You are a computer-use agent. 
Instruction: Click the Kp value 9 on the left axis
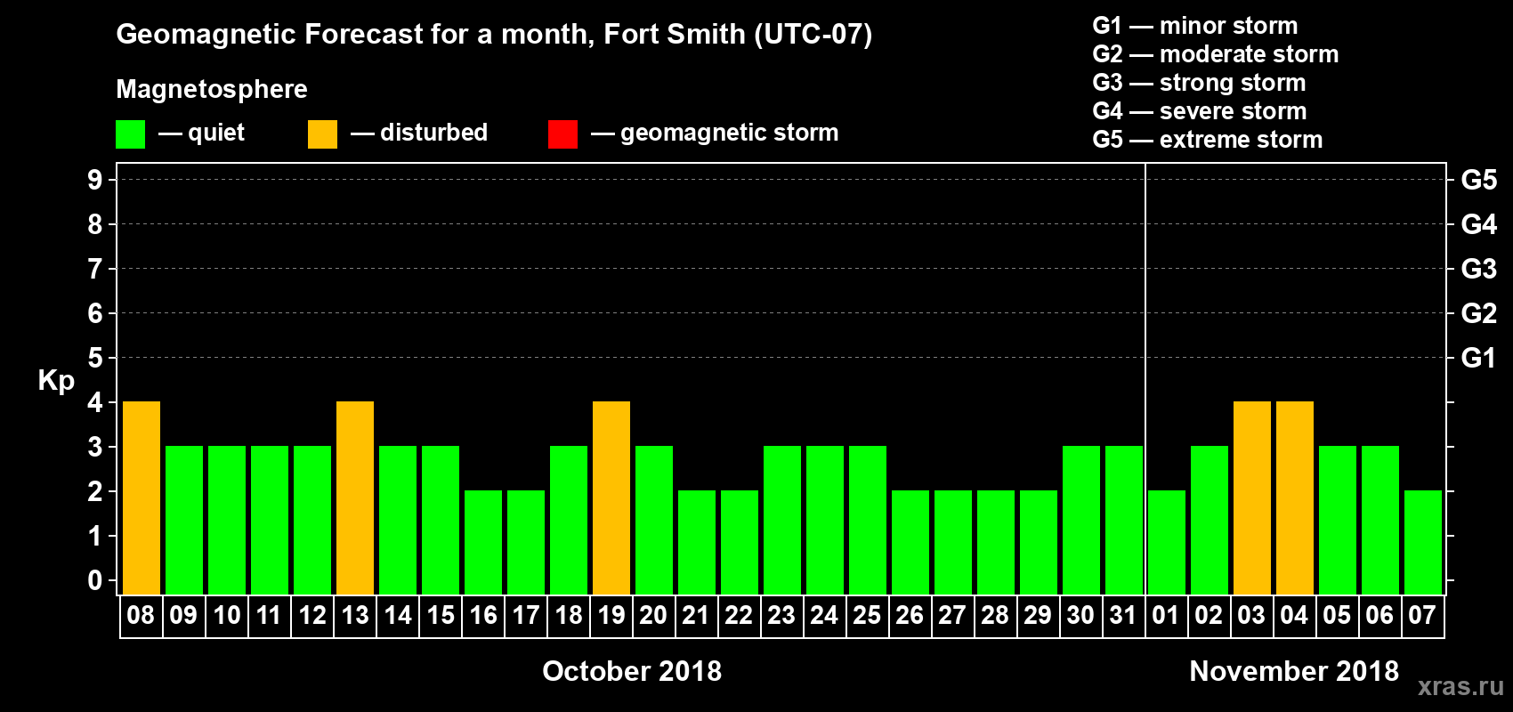tap(95, 180)
